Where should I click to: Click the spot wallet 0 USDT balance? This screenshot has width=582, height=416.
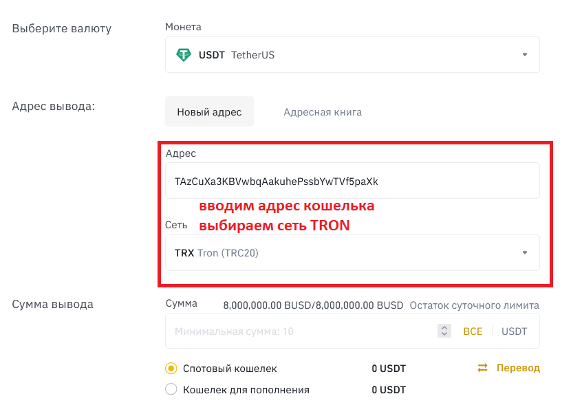coord(389,369)
